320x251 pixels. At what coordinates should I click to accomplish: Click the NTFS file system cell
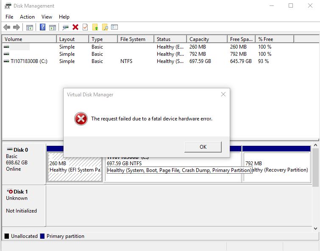tap(126, 61)
